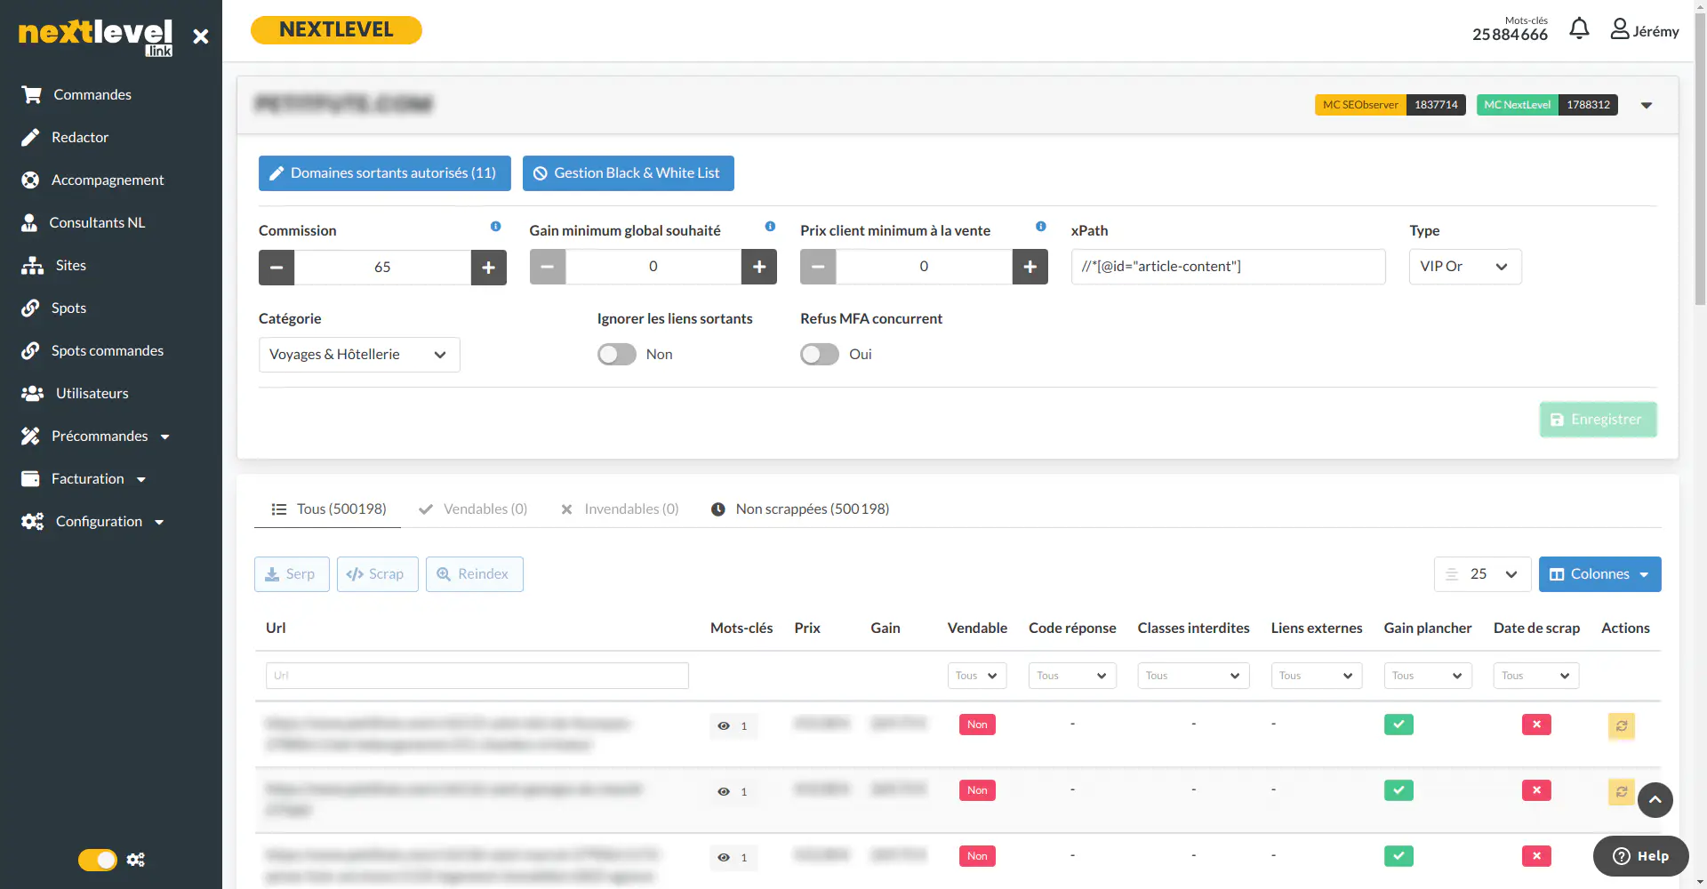1707x889 pixels.
Task: Switch to Non scrappées (500198) tab
Action: tap(800, 509)
